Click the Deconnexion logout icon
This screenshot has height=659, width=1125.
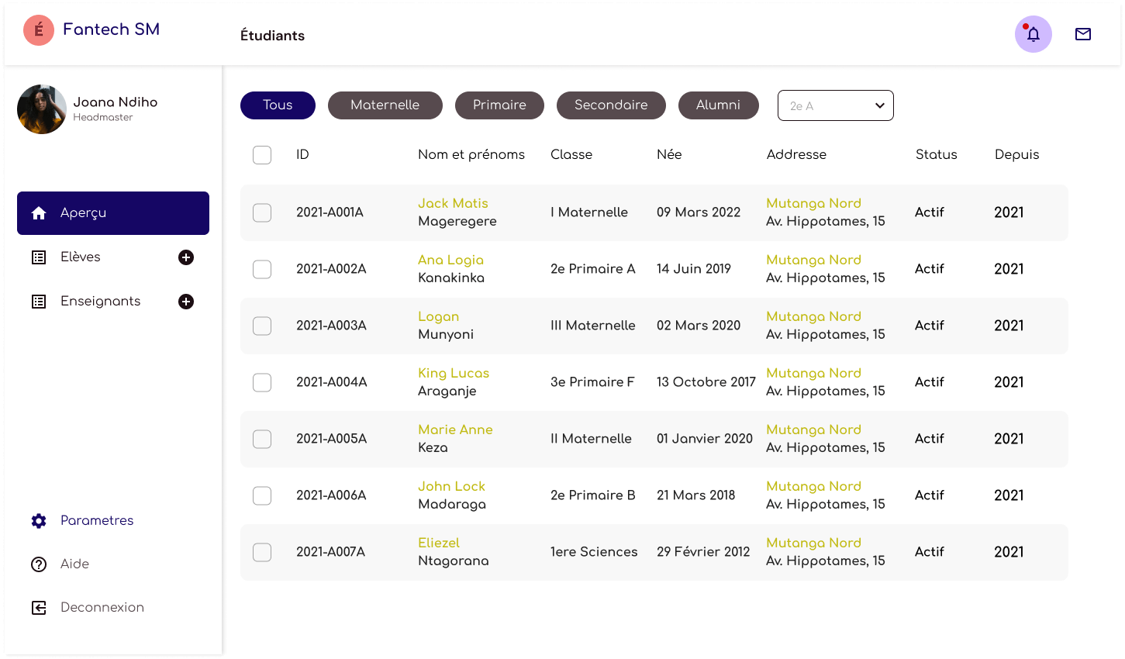pos(39,608)
